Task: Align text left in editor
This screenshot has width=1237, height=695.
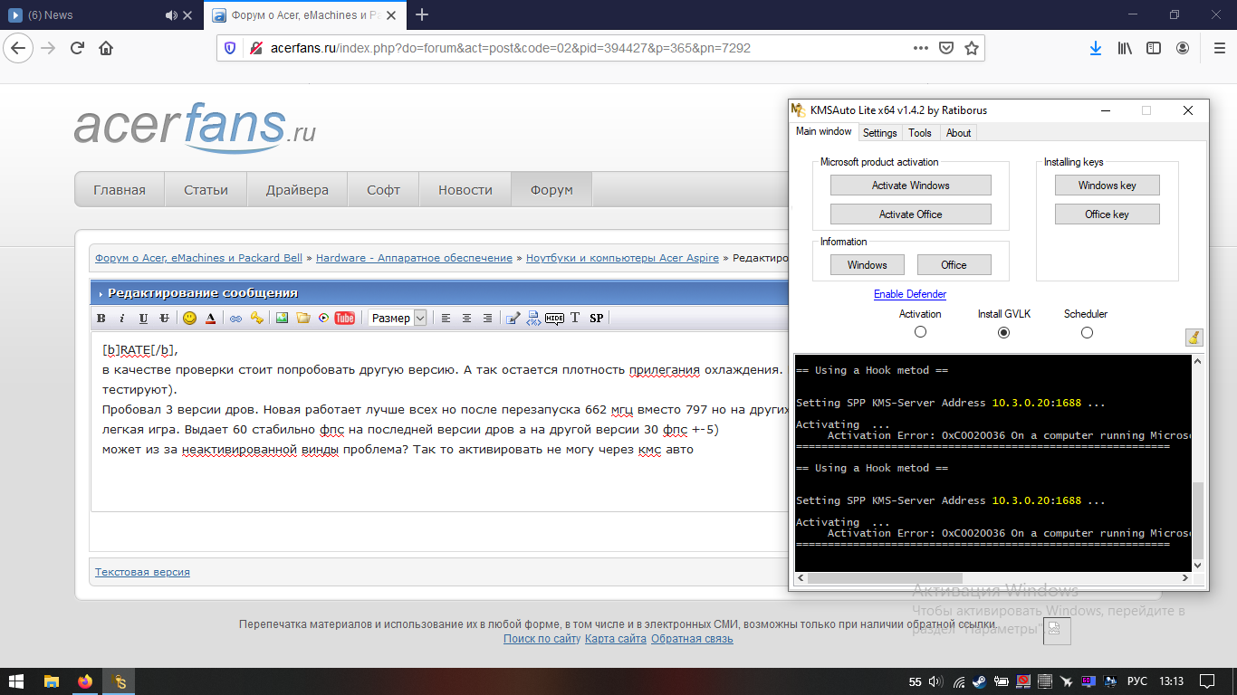Action: pos(446,319)
